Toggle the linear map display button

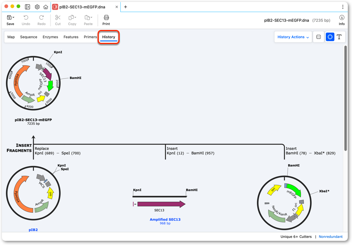(318, 37)
